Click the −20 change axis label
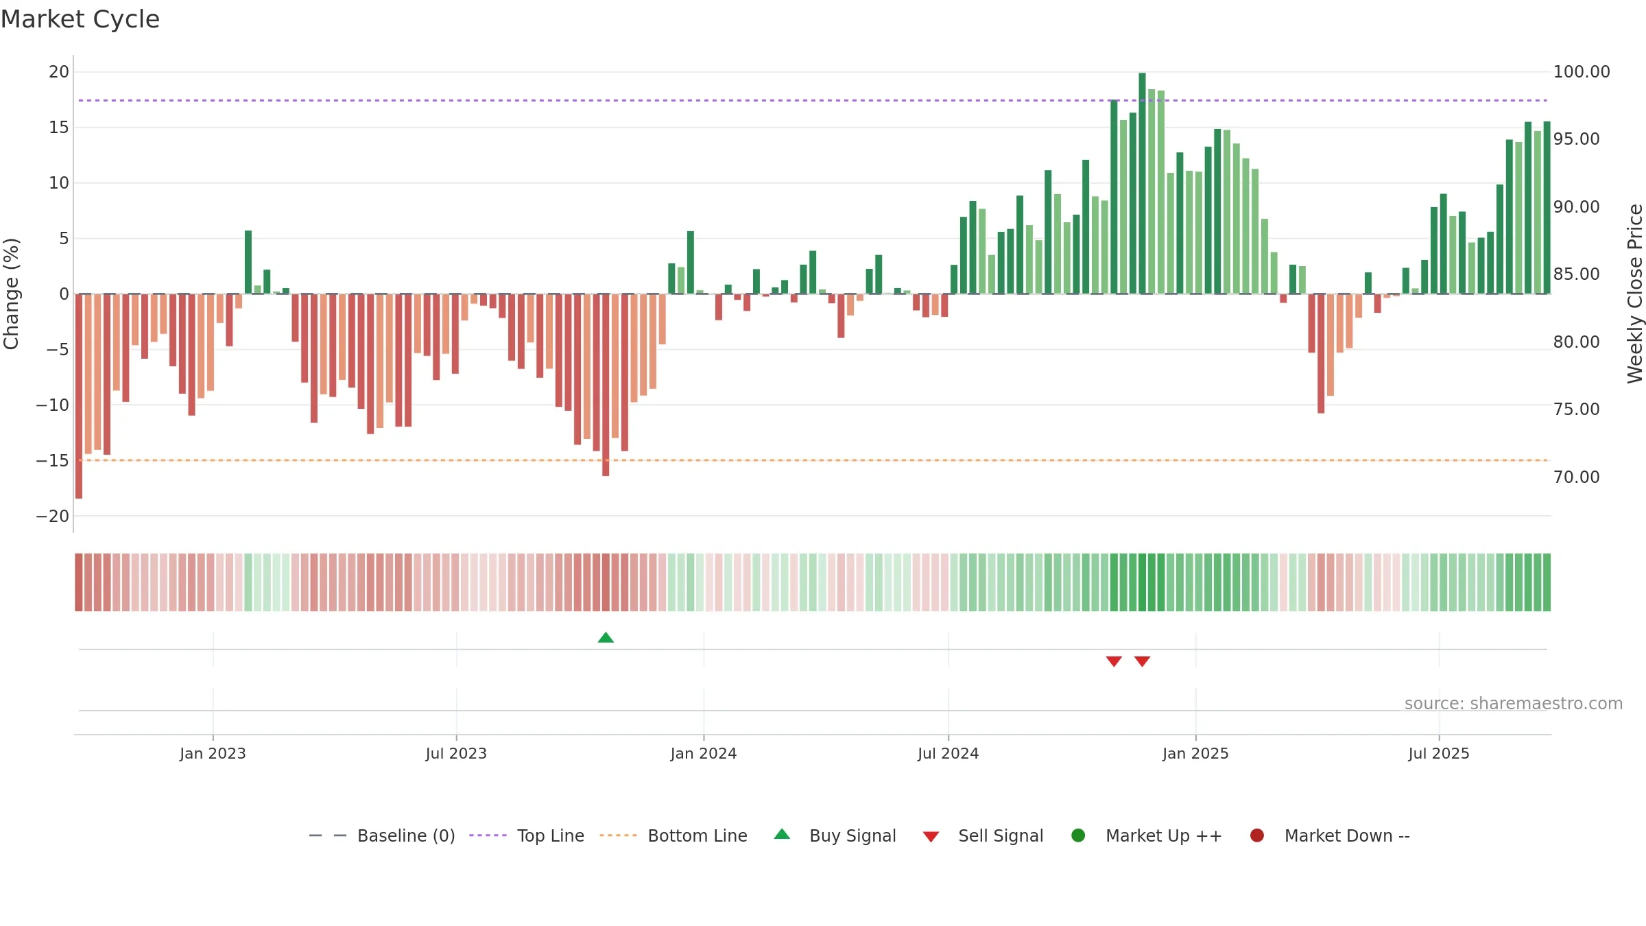Image resolution: width=1646 pixels, height=926 pixels. click(53, 516)
